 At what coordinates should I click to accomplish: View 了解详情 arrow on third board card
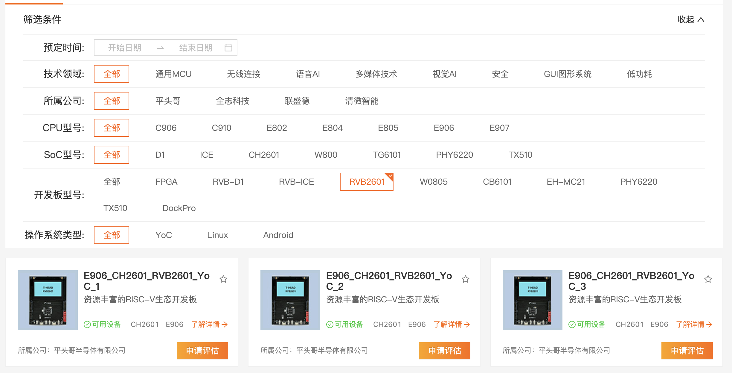(709, 325)
